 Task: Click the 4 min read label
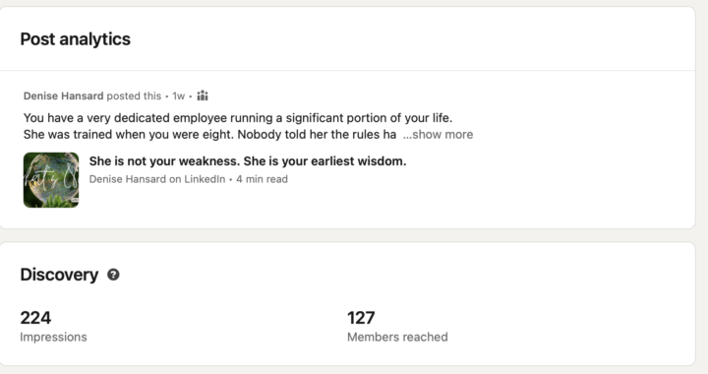pyautogui.click(x=262, y=179)
